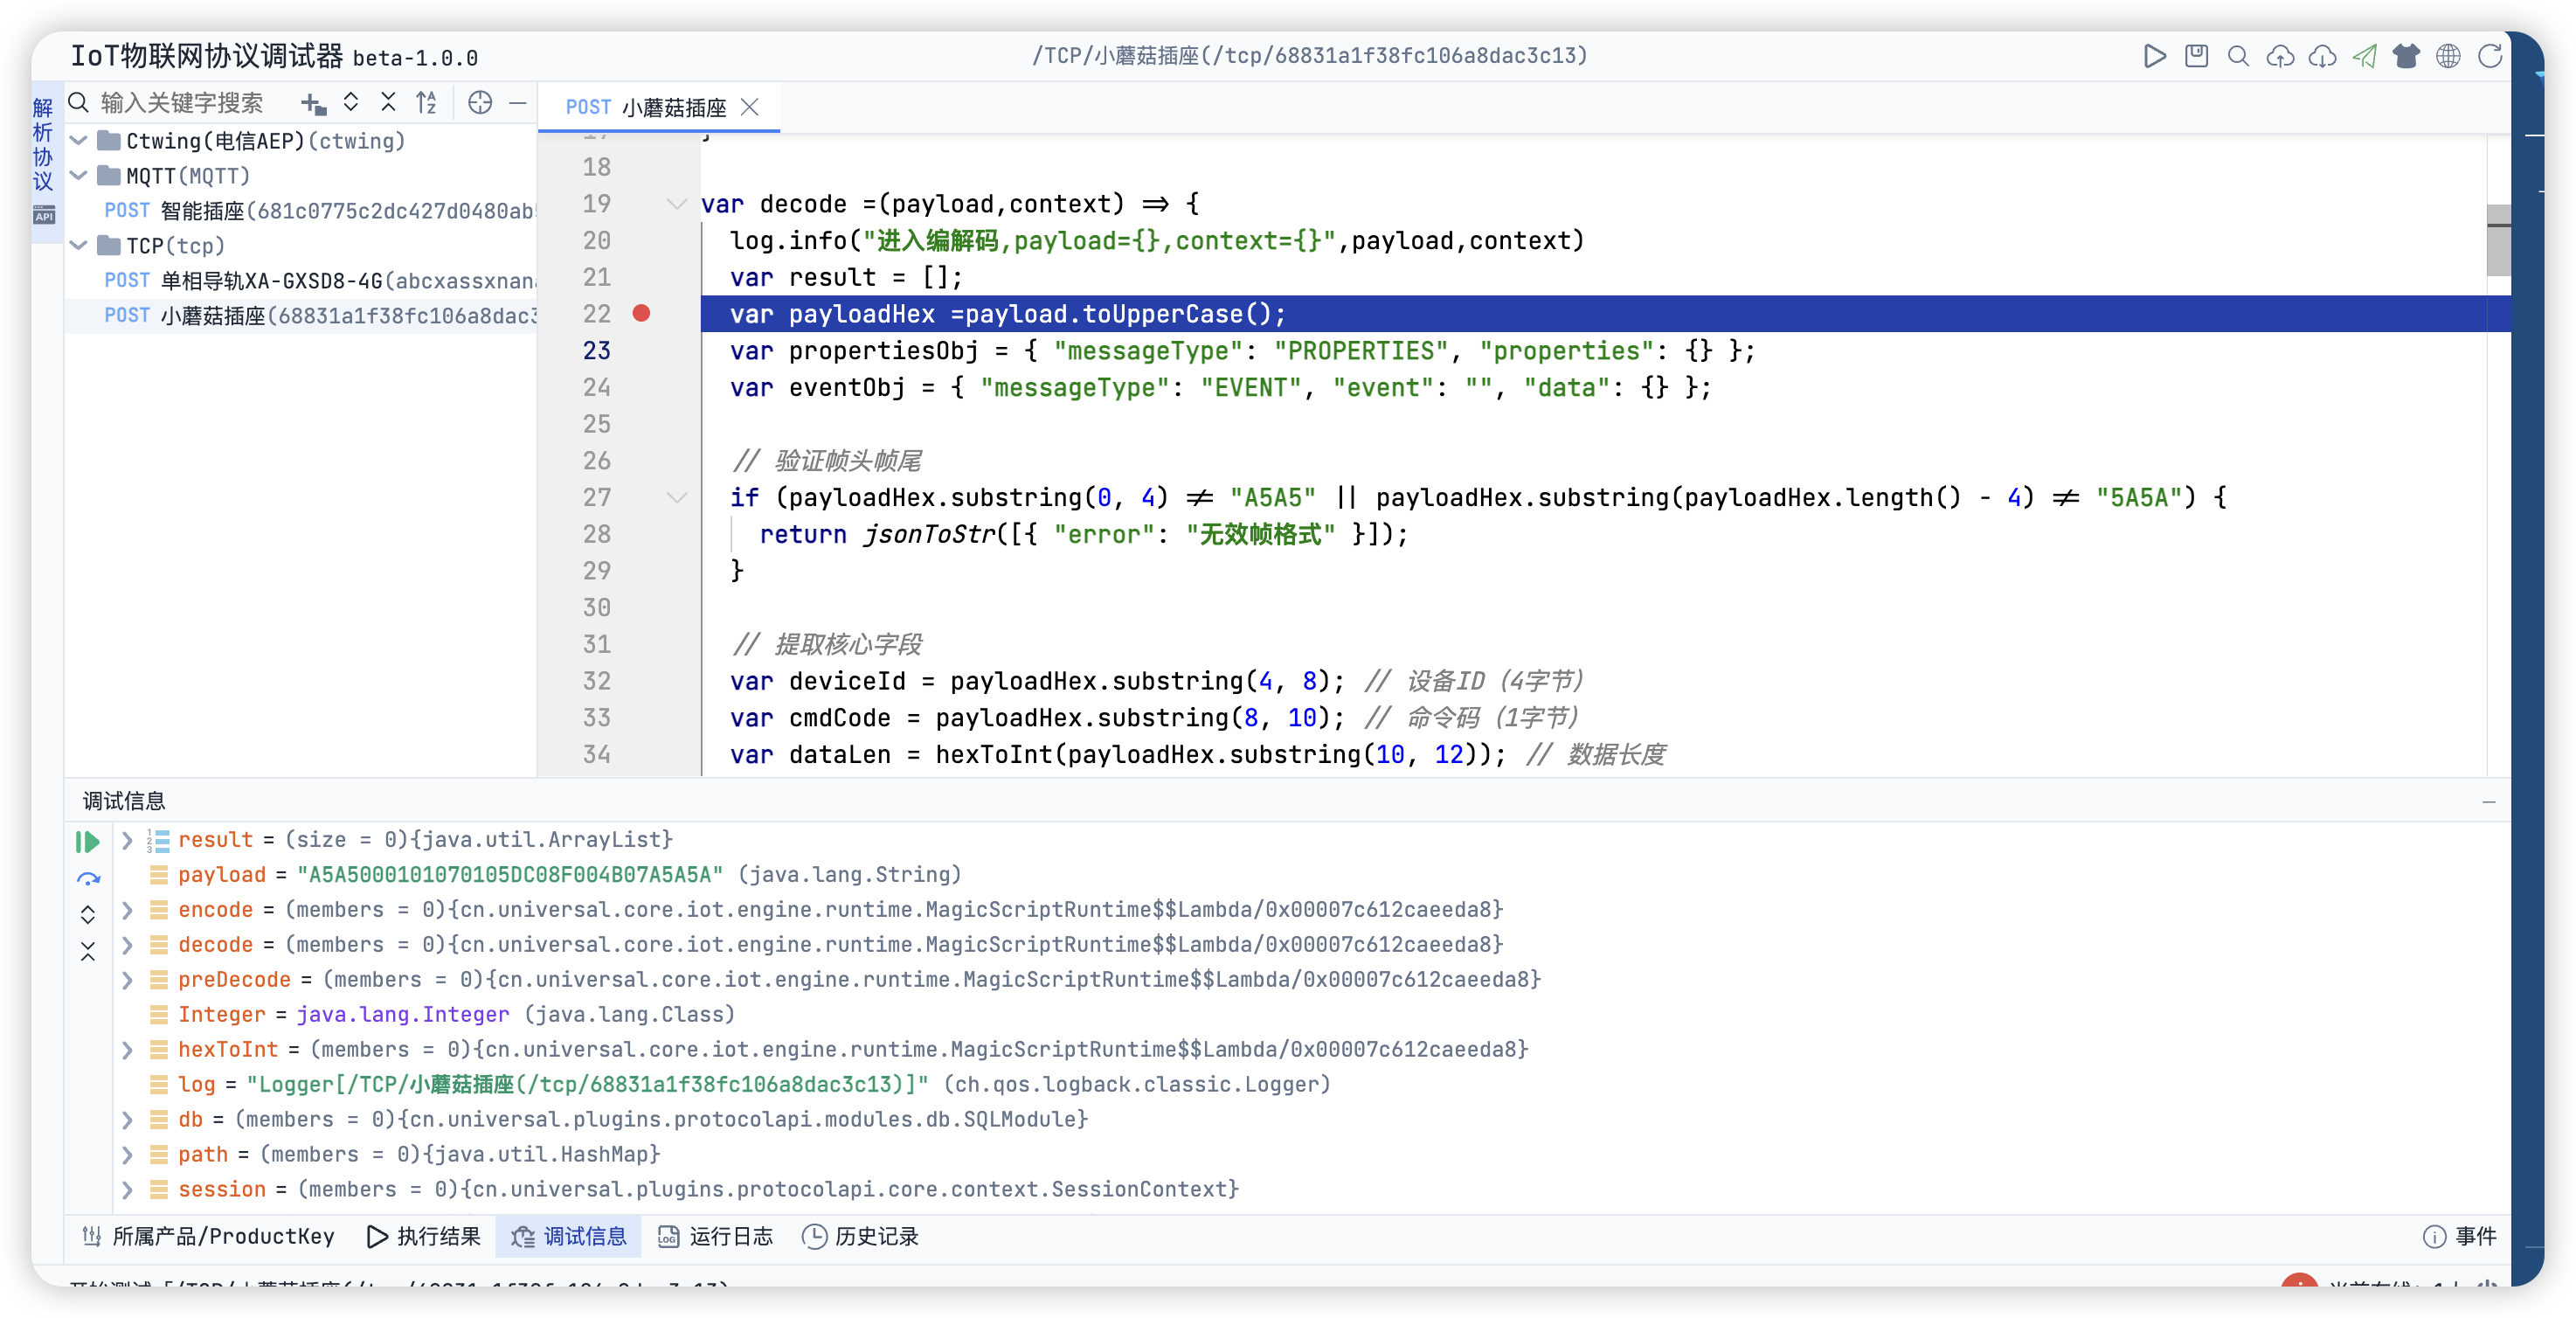Click the step over debug arrow
The height and width of the screenshot is (1318, 2576).
[88, 879]
